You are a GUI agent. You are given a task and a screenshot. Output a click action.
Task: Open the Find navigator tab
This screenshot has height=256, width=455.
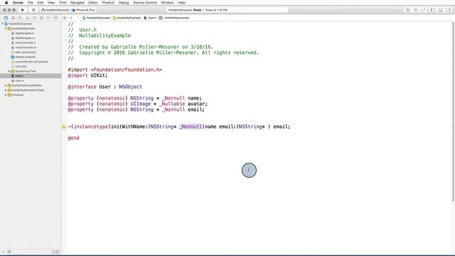pyautogui.click(x=20, y=18)
